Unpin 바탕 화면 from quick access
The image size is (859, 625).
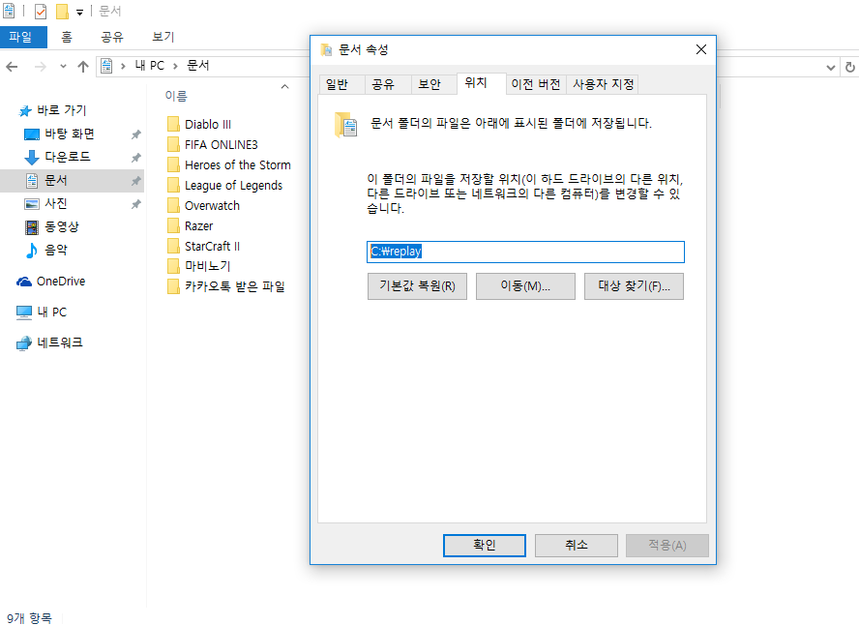(x=135, y=134)
